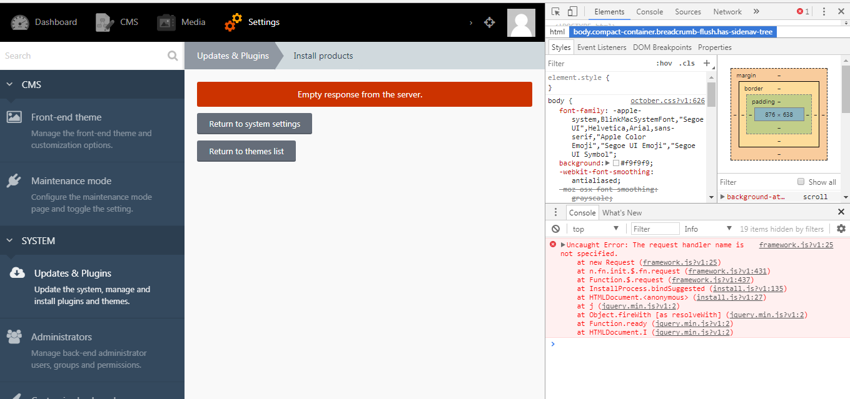Click the html breadcrumb node
850x399 pixels.
[x=557, y=32]
